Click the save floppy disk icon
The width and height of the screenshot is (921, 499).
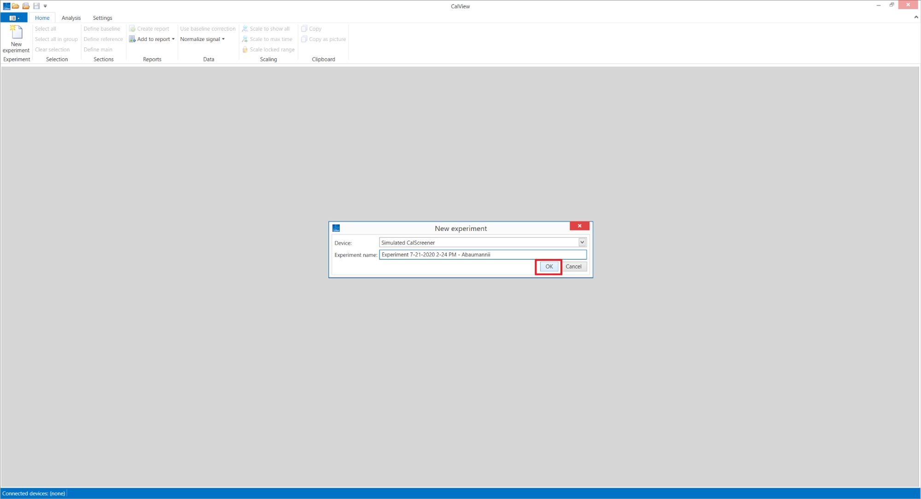coord(36,6)
